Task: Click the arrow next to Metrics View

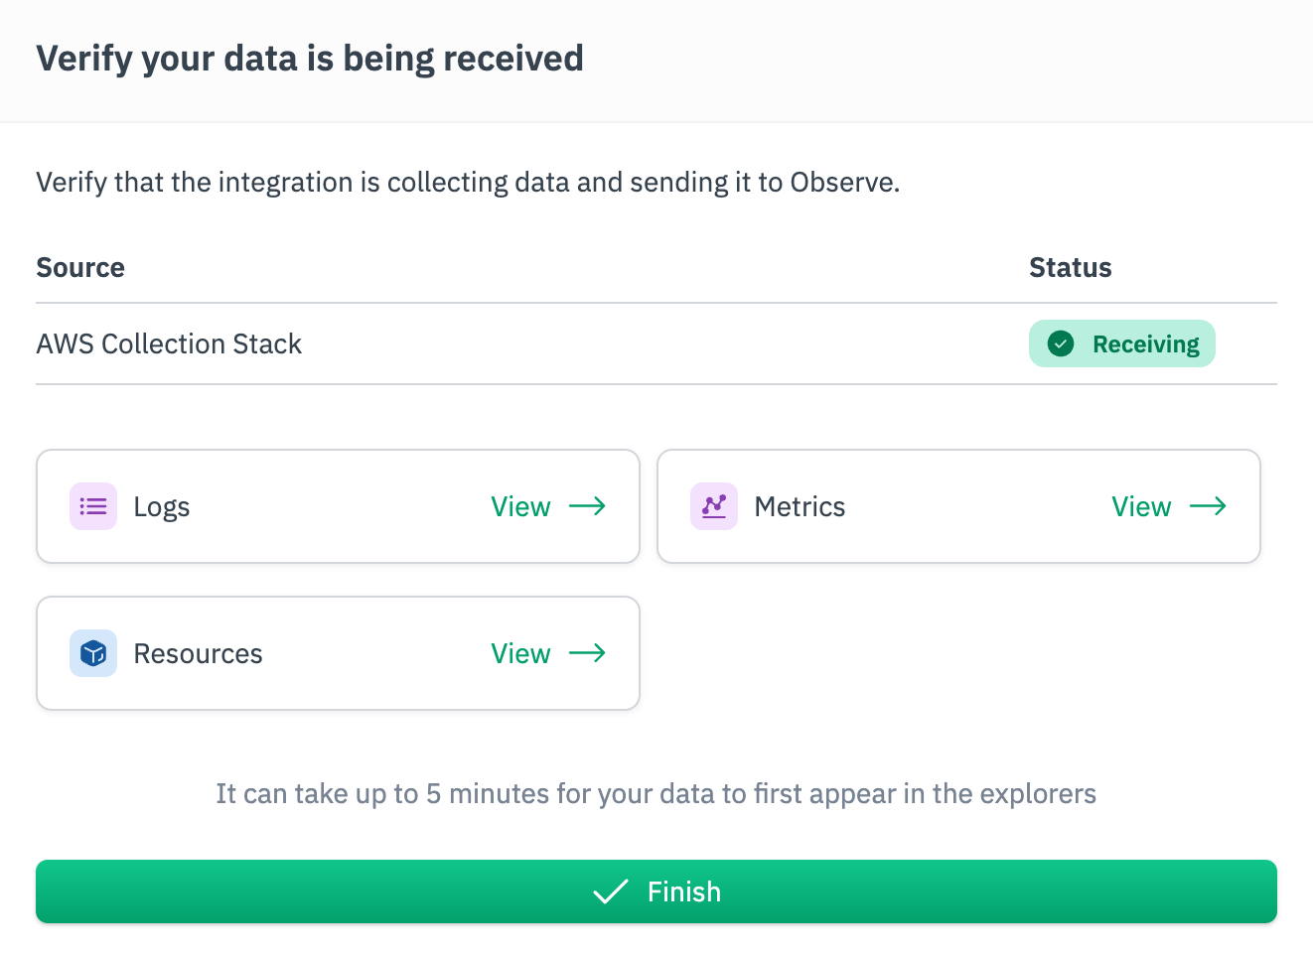Action: [x=1208, y=506]
